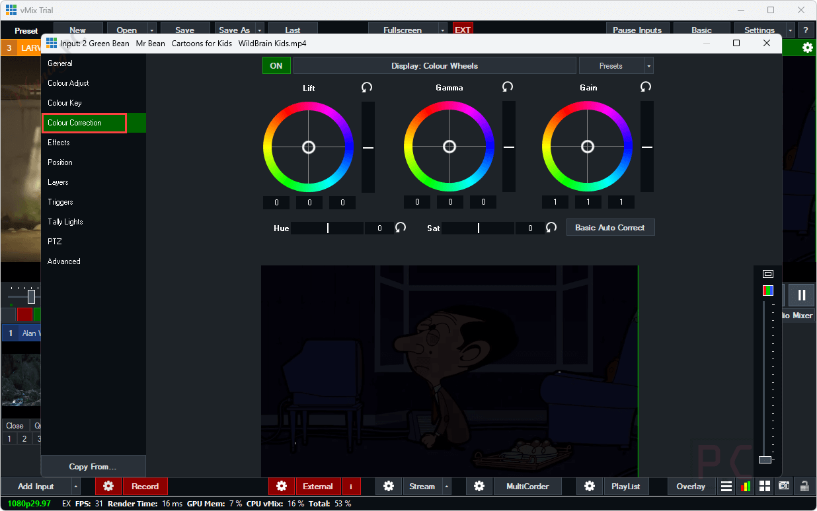Click the Gamma wheel centre handle

click(x=449, y=147)
